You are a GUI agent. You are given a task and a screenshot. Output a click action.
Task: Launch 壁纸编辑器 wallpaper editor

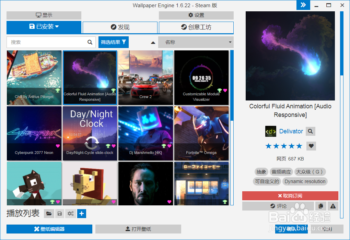49,229
